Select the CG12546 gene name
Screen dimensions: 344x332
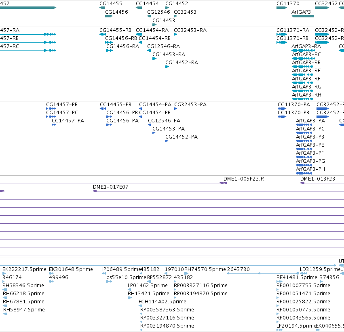point(158,12)
